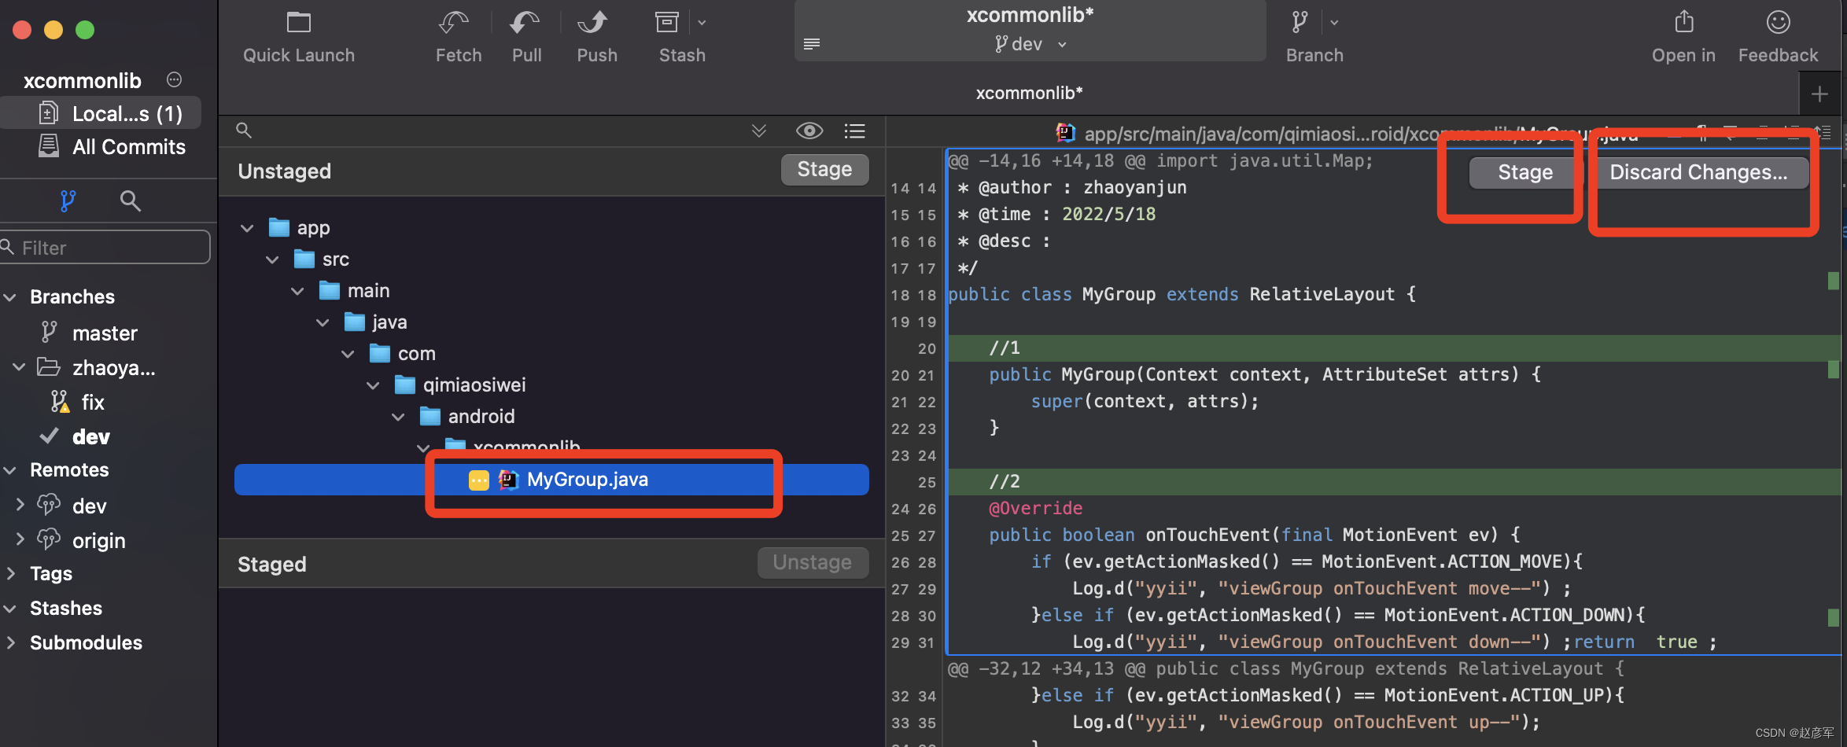Collapse the qimiaosiwei folder chevron
This screenshot has height=747, width=1847.
tap(373, 385)
